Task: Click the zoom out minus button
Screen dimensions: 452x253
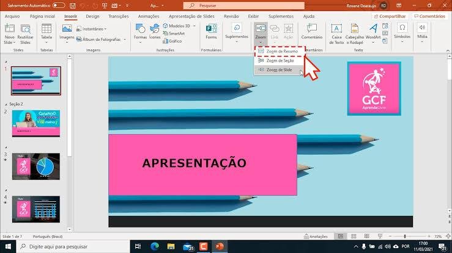Action: (x=390, y=236)
